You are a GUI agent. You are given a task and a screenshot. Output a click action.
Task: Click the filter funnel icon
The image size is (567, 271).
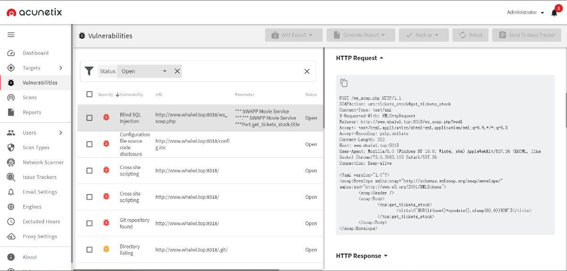pos(89,71)
